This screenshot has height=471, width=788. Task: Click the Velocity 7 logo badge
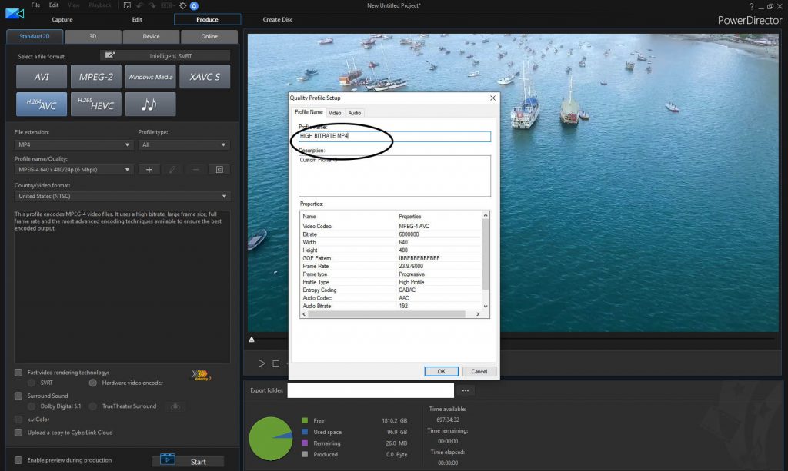[x=201, y=375]
